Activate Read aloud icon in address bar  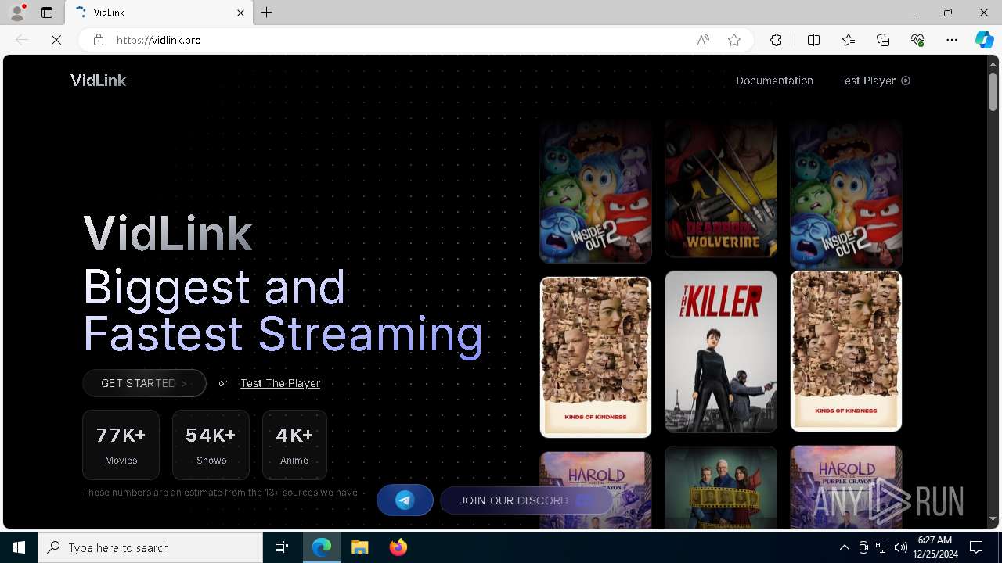point(703,40)
